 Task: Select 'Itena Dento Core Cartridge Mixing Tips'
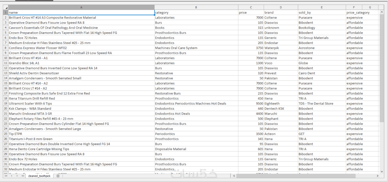click(x=81, y=149)
